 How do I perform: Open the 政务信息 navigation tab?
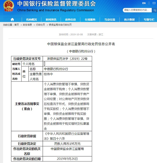70,19
